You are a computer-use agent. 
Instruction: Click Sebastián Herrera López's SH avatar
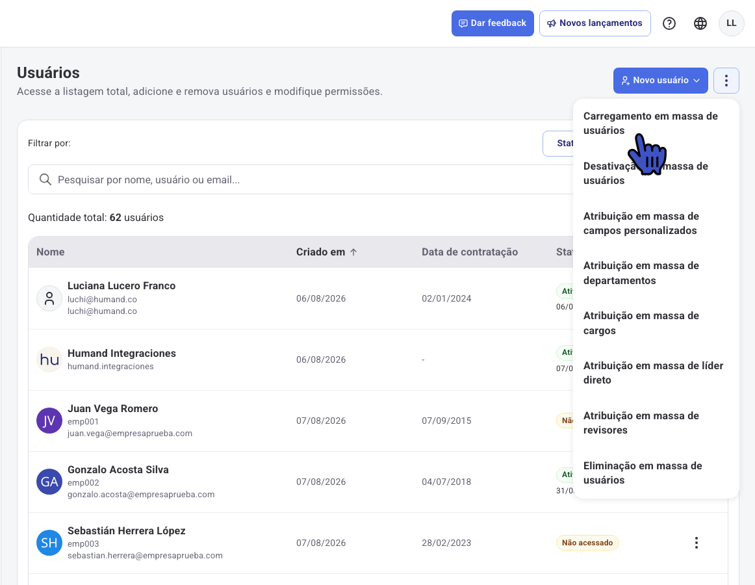tap(49, 543)
